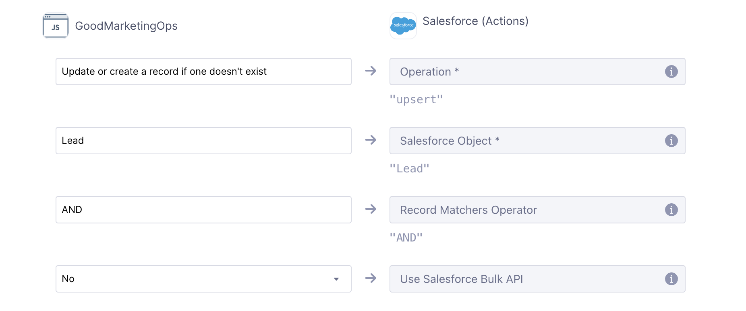Click the Salesforce (Actions) heading text
The image size is (746, 311).
click(475, 21)
